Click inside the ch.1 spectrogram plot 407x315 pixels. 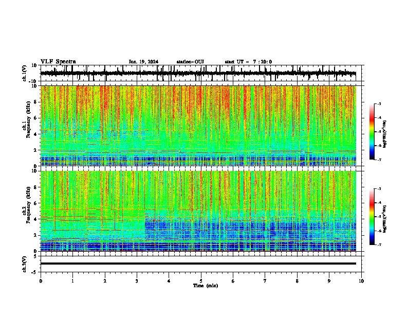pyautogui.click(x=198, y=126)
